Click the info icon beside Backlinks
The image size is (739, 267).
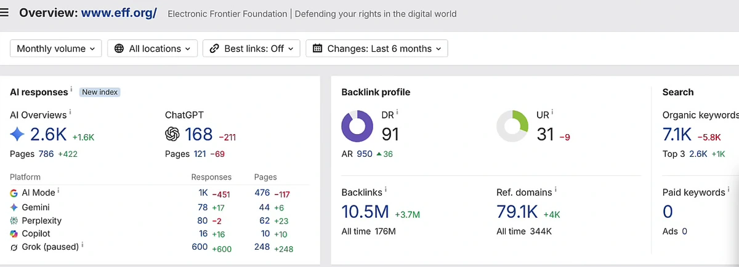[x=386, y=191]
